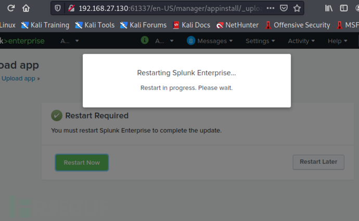Image resolution: width=359 pixels, height=221 pixels.
Task: Click the Splunk enterprise logo
Action: (x=22, y=41)
